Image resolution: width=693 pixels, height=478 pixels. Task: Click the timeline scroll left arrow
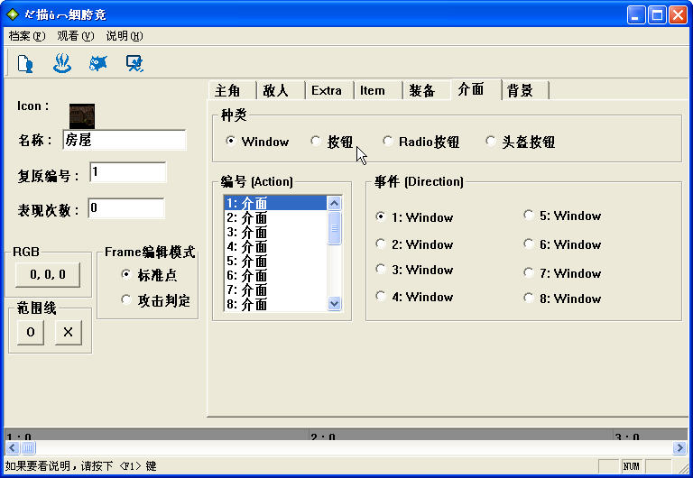pyautogui.click(x=12, y=448)
